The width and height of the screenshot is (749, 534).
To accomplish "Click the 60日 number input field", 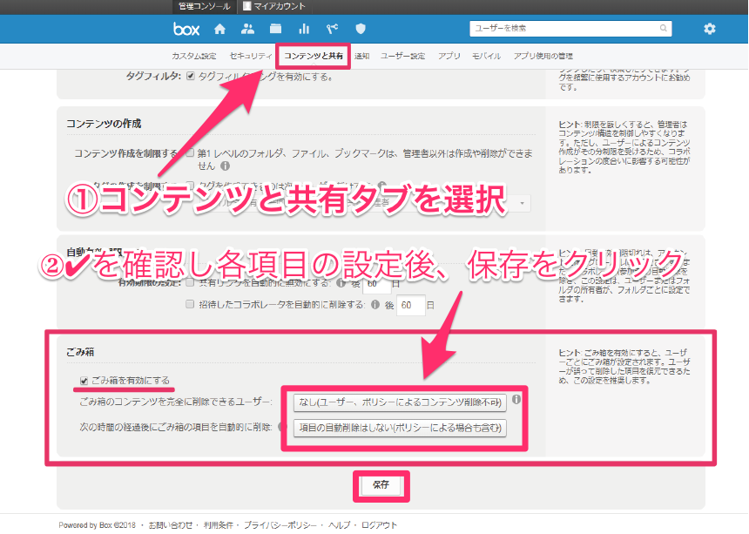I will [410, 303].
